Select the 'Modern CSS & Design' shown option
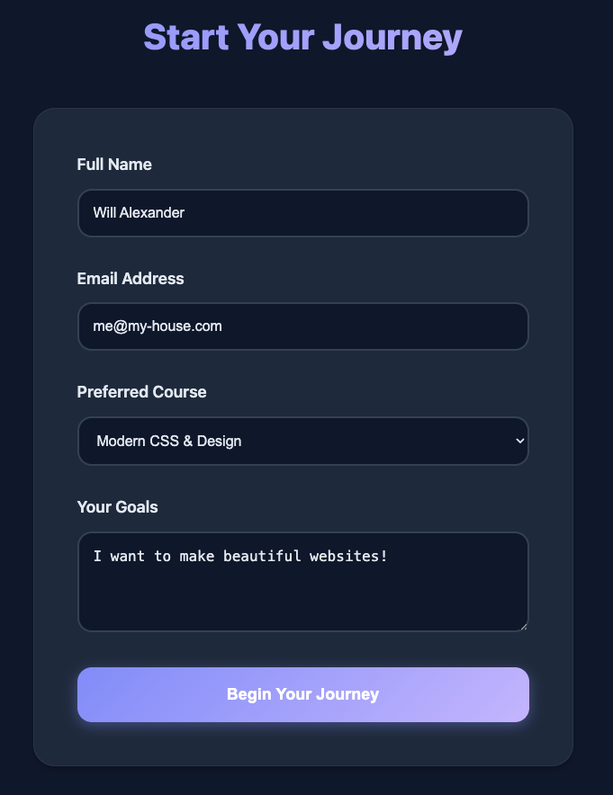The image size is (613, 795). (169, 441)
